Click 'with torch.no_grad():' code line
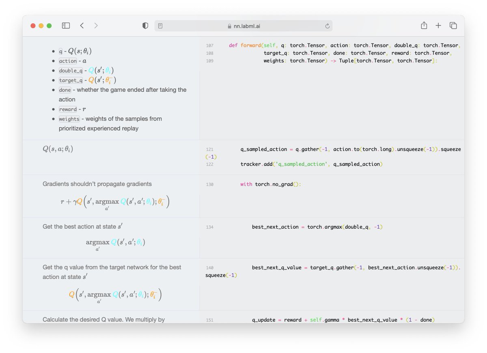Image resolution: width=487 pixels, height=353 pixels. coord(271,184)
